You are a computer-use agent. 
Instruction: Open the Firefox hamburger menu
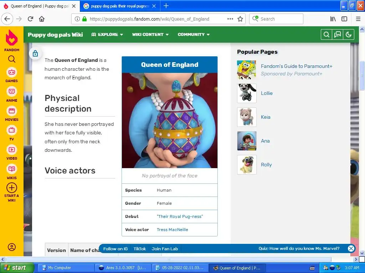tap(358, 19)
